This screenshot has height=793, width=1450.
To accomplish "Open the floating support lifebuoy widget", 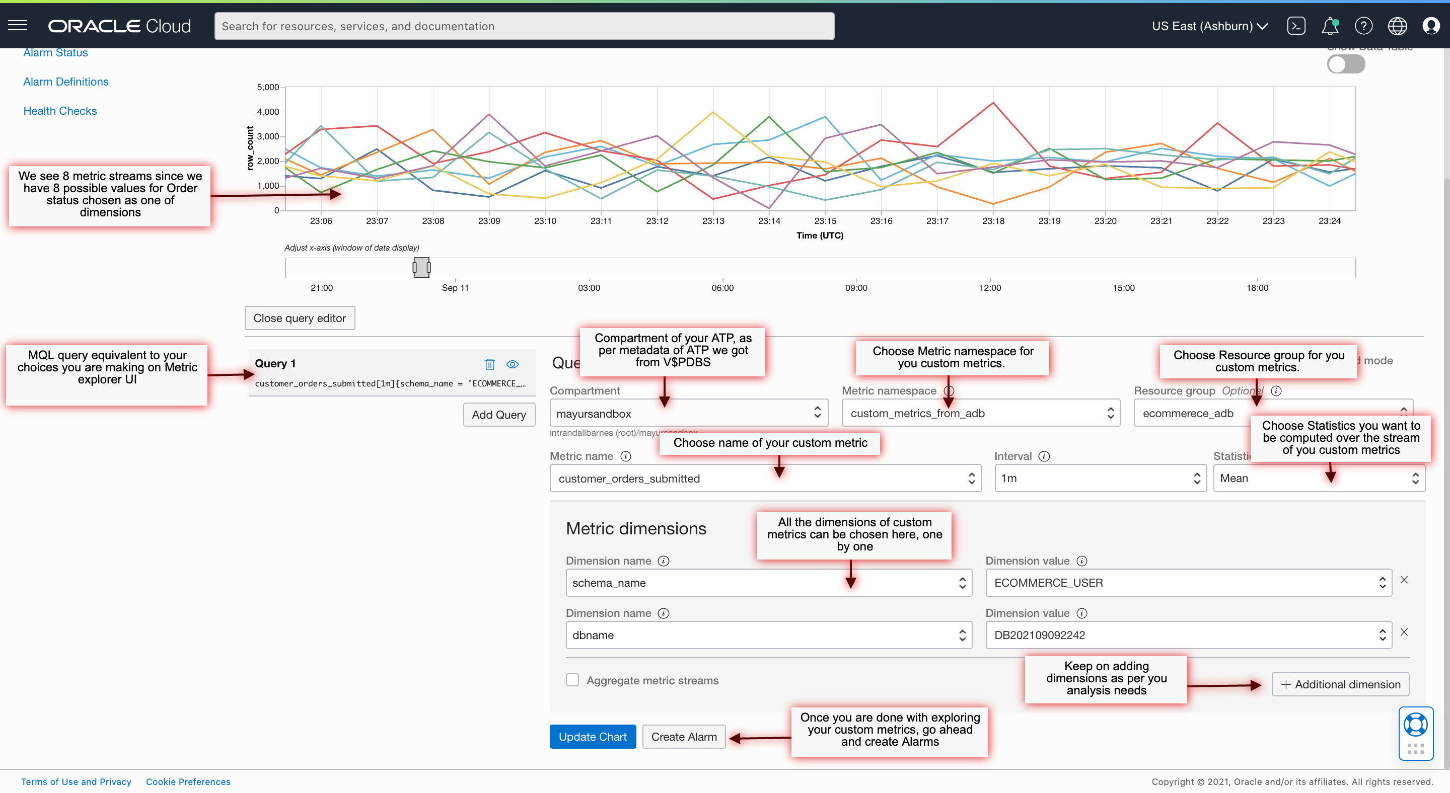I will coord(1416,725).
